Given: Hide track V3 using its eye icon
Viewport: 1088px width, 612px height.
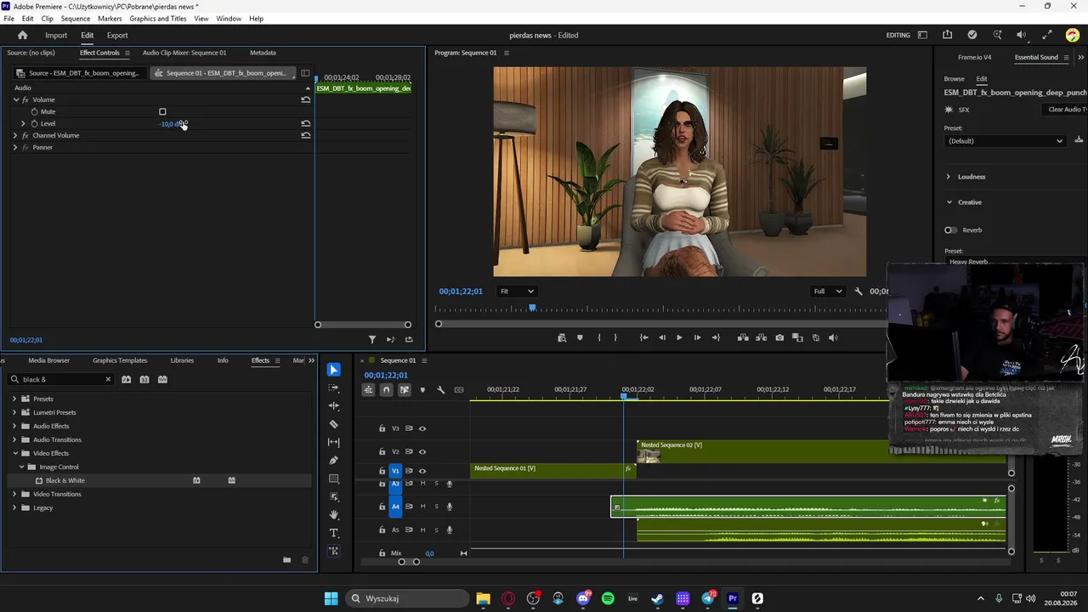Looking at the screenshot, I should [422, 428].
